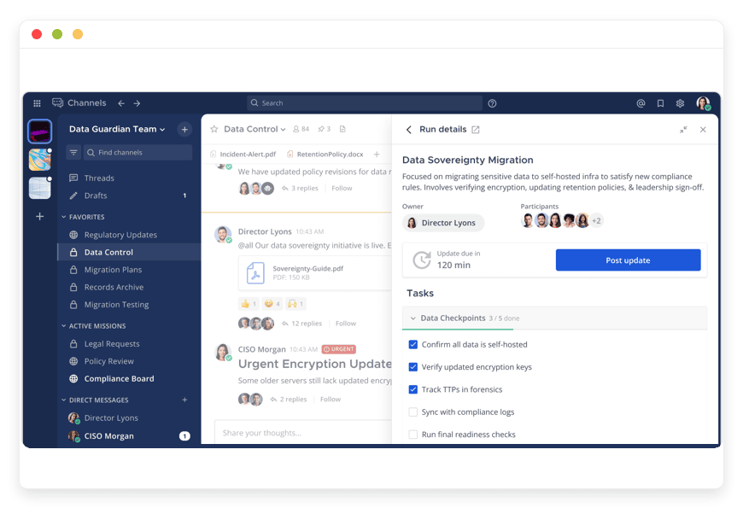Image resolution: width=743 pixels, height=508 pixels.
Task: Click the top search bar
Action: tap(365, 103)
